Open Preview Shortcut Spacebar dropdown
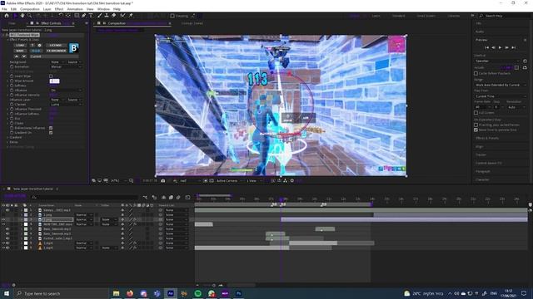 pyautogui.click(x=497, y=61)
